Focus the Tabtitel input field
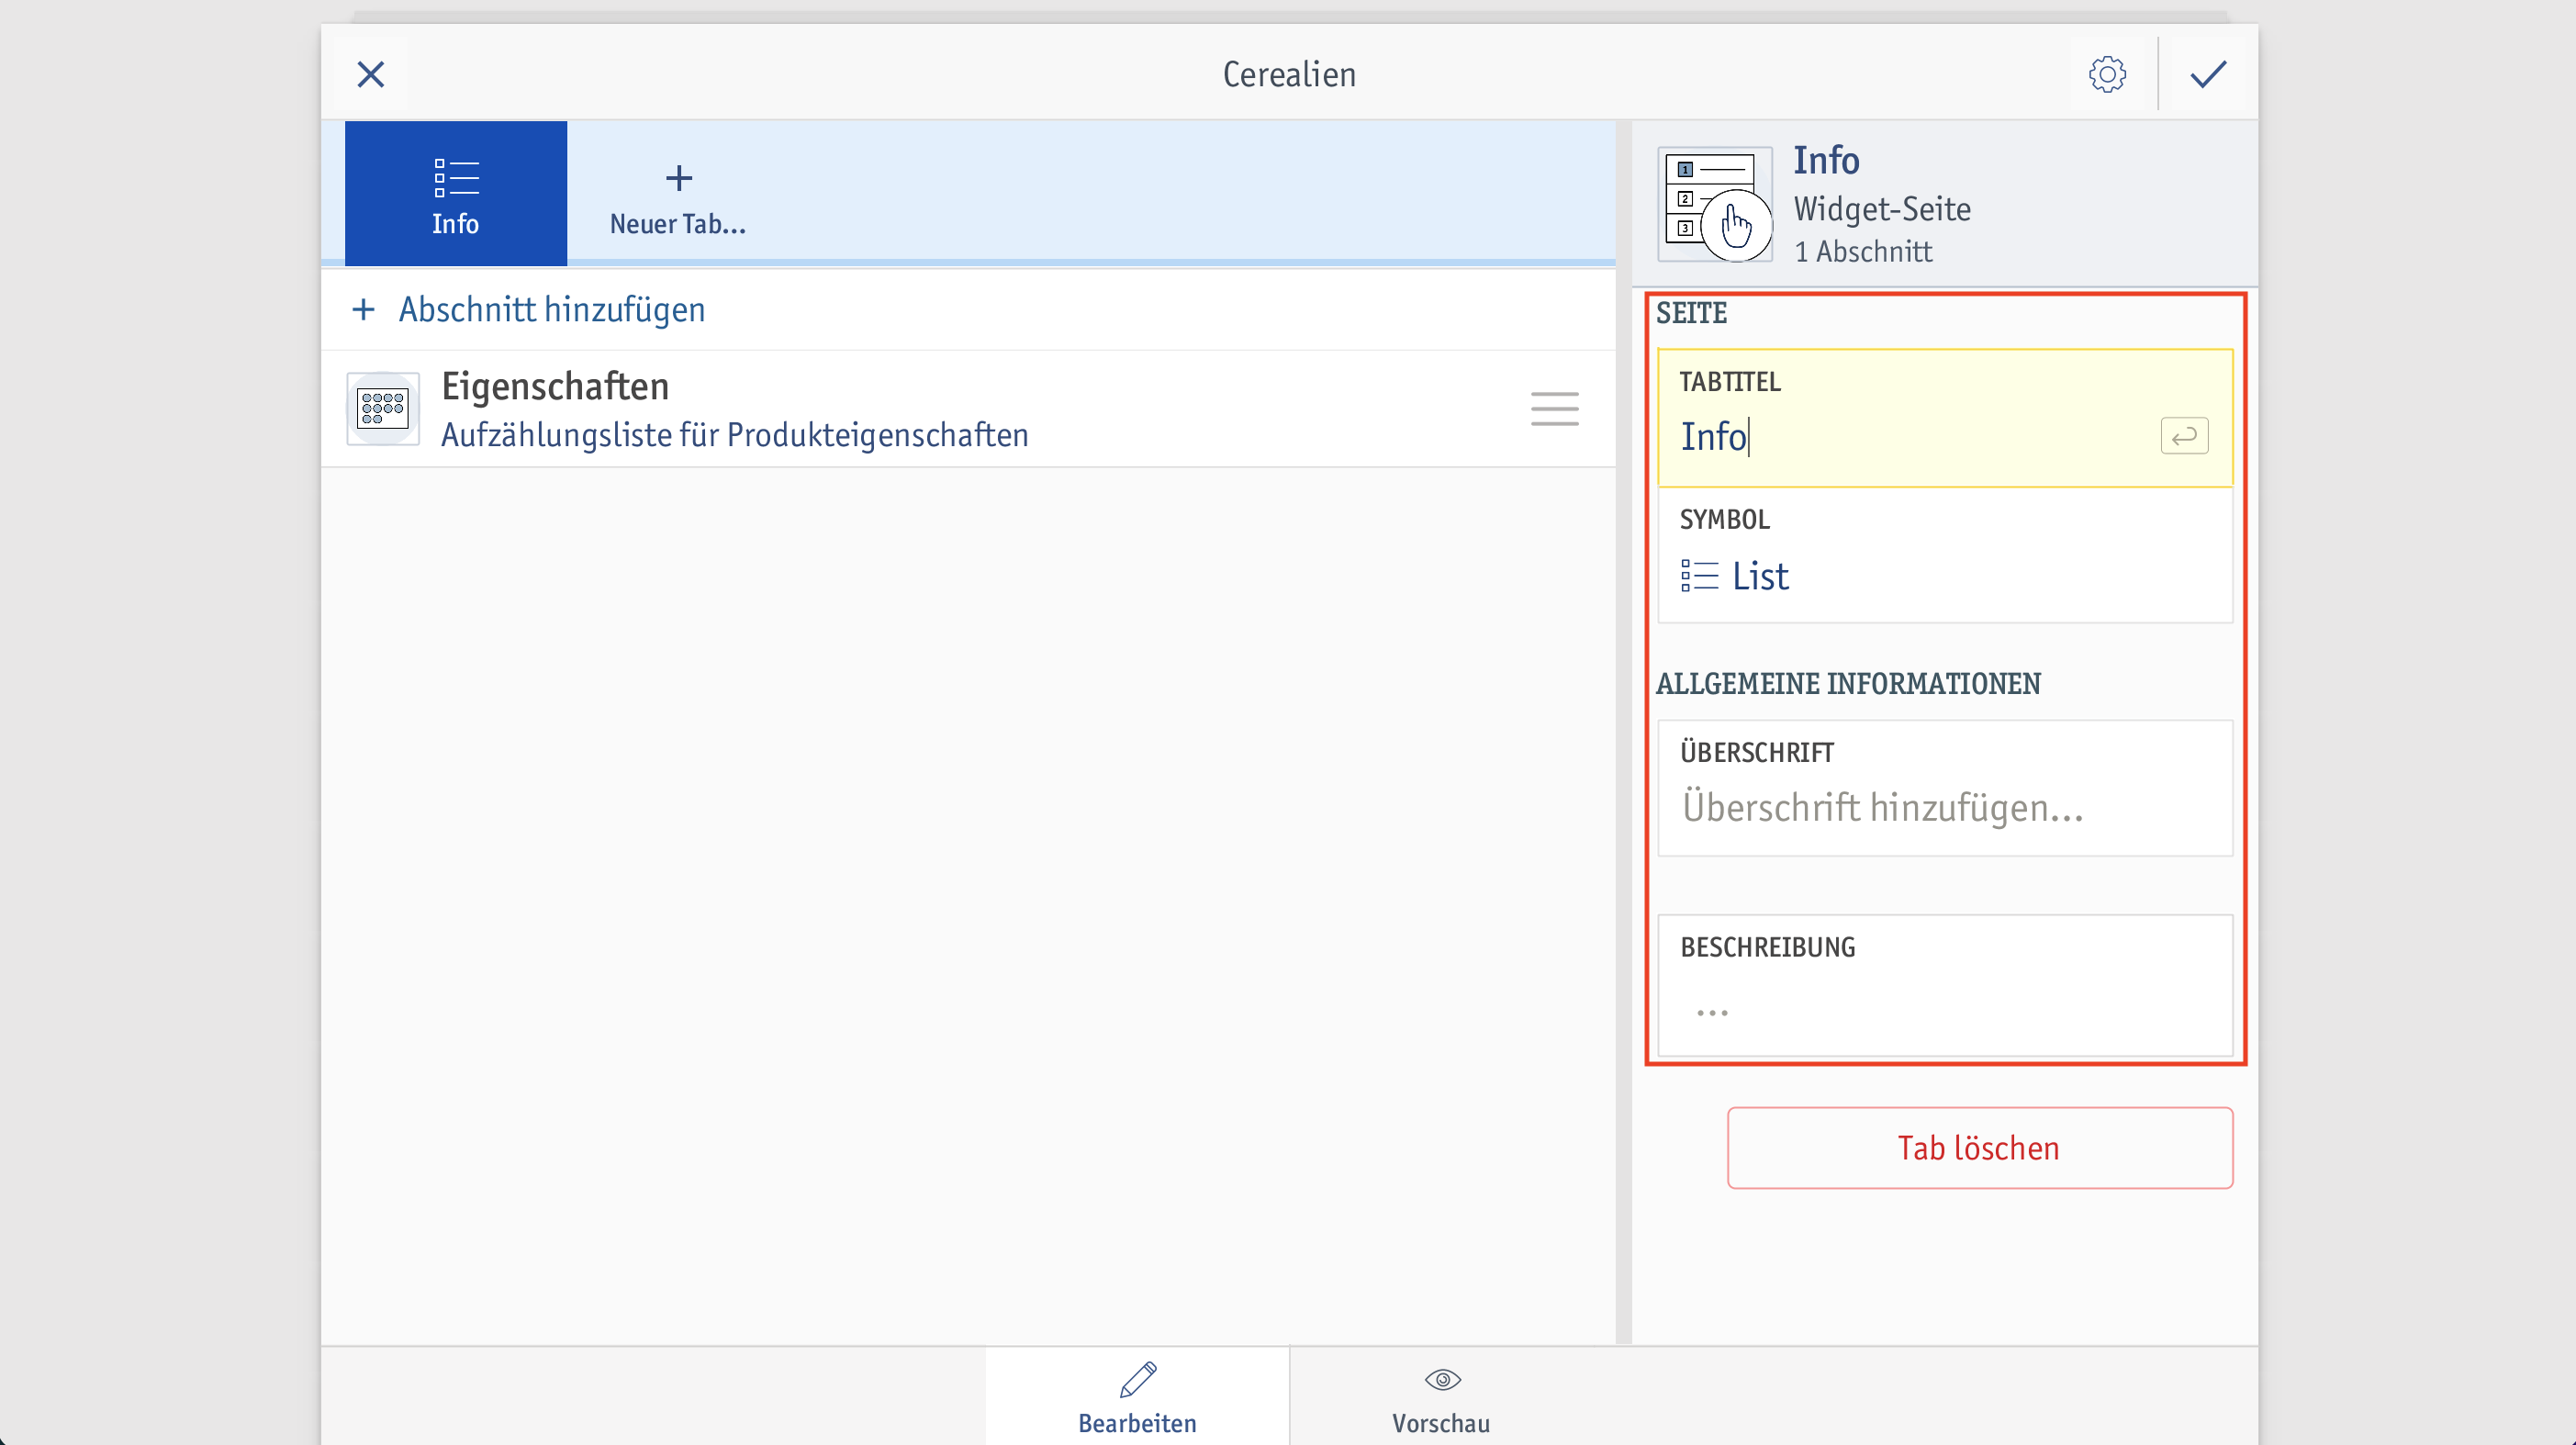2576x1445 pixels. (1944, 418)
